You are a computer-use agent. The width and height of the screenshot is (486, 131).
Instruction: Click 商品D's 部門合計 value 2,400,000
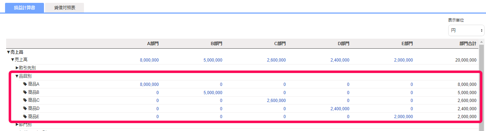click(467, 108)
